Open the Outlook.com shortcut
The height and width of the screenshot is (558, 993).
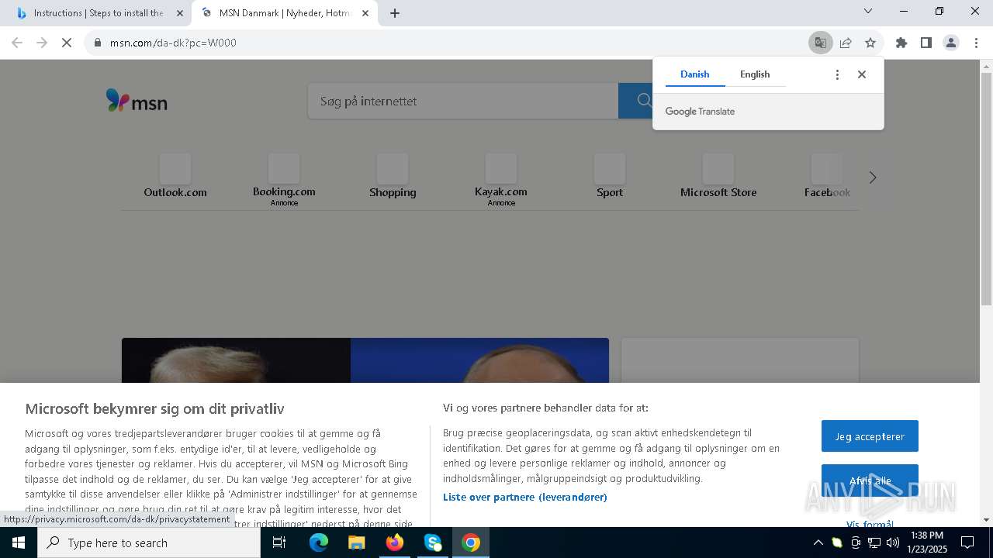(175, 177)
